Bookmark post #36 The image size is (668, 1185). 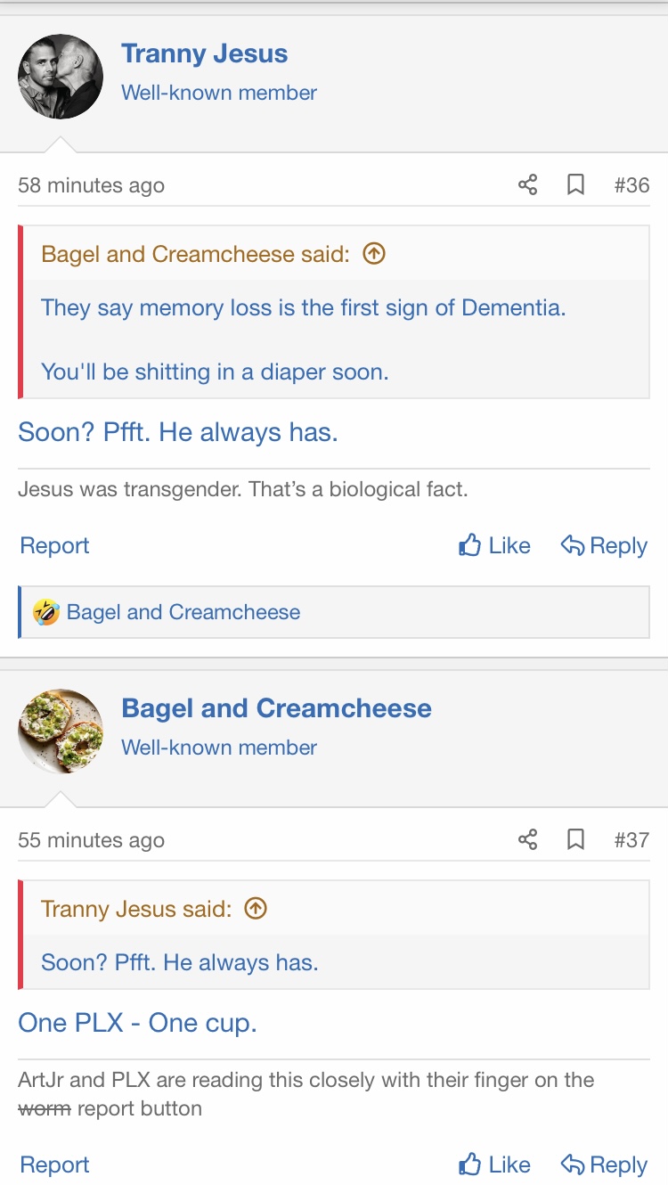pyautogui.click(x=576, y=185)
